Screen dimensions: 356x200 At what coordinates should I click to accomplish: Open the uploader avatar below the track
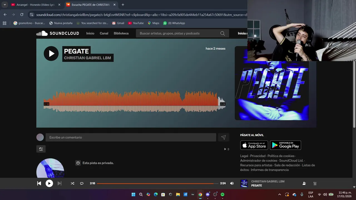pos(50,168)
